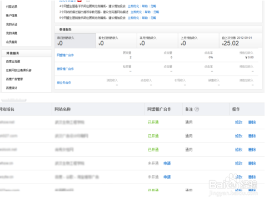
Task: Click 帮助 on the '4个网盟主题' tip
Action: (145, 6)
